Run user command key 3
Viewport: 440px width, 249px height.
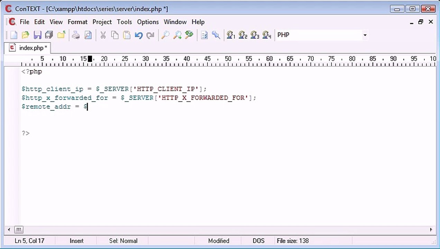tap(255, 35)
